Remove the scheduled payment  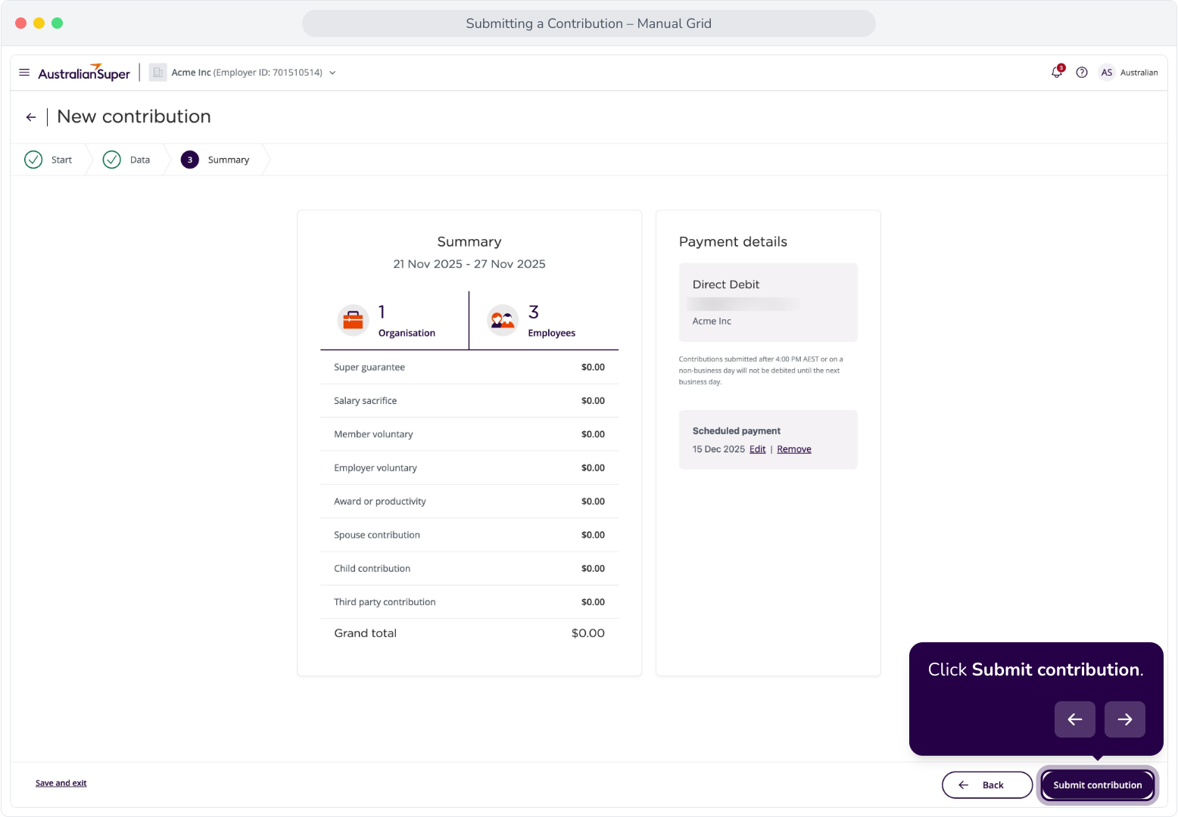pos(793,449)
